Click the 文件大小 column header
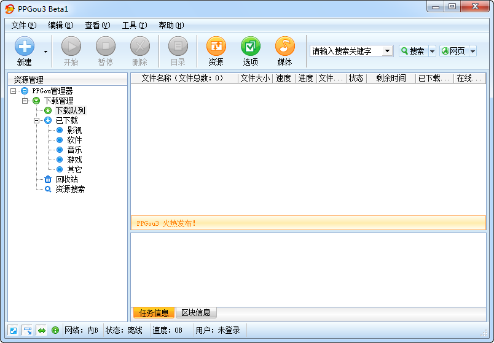The height and width of the screenshot is (343, 494). tap(255, 78)
